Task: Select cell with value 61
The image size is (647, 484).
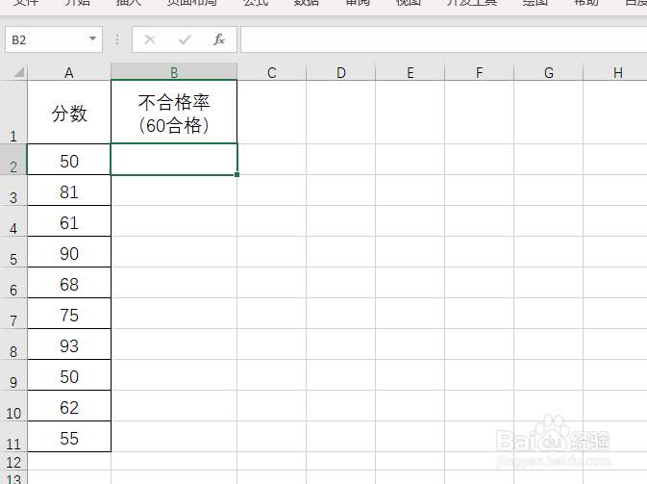Action: click(x=69, y=221)
